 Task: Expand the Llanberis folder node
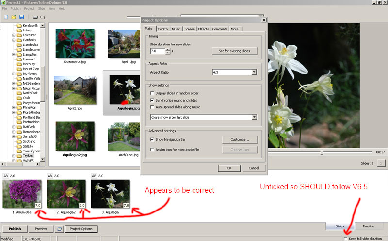pos(14,40)
